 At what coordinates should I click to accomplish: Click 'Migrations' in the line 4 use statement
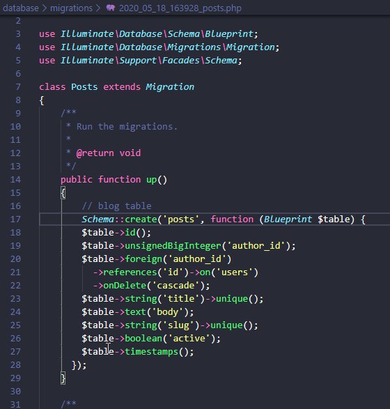pos(194,47)
